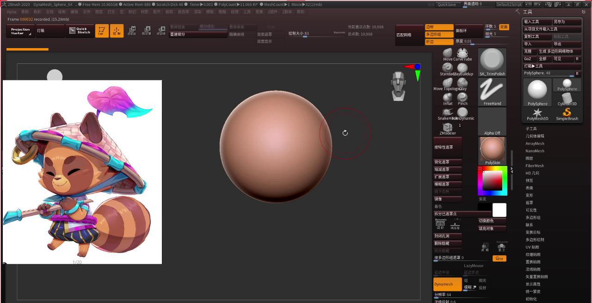Select the SimpleBrush tool
The width and height of the screenshot is (592, 303).
567,114
